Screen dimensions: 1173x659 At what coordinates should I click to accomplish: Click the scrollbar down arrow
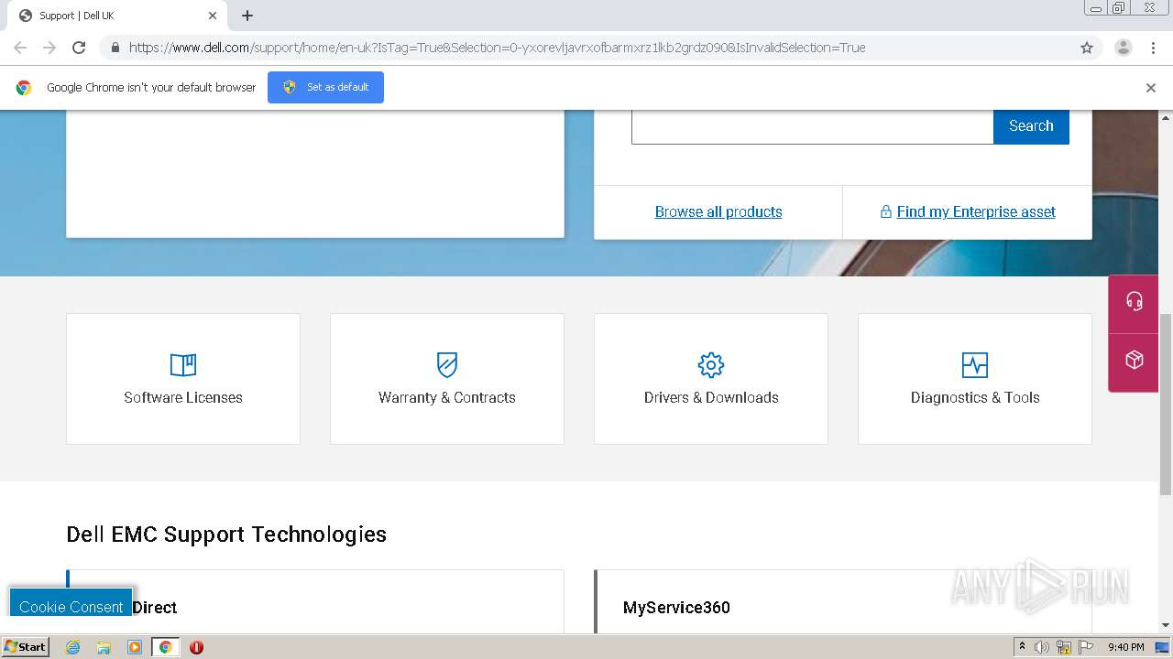tap(1166, 625)
